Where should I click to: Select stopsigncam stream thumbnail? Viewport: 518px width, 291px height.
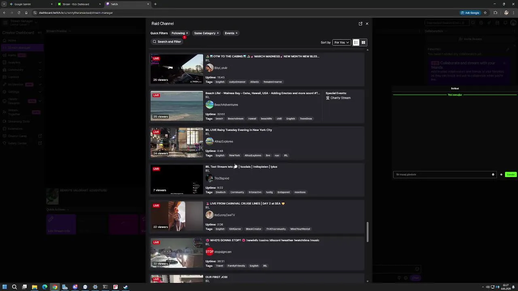[x=177, y=253]
